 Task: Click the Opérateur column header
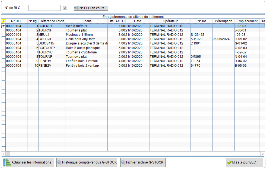170,21
